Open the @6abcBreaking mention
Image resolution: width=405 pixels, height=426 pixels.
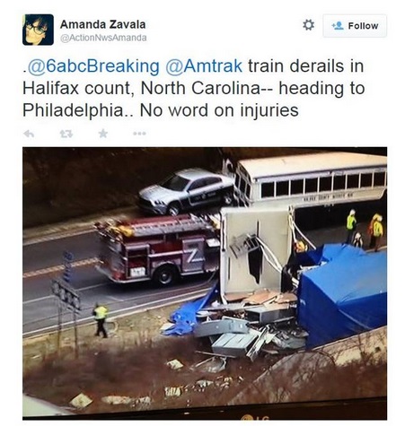point(93,66)
